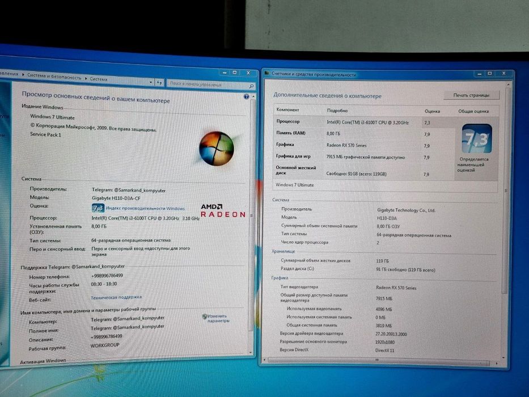Select breadcrumb 'Система' in the address bar
529x397 pixels.
click(99, 79)
